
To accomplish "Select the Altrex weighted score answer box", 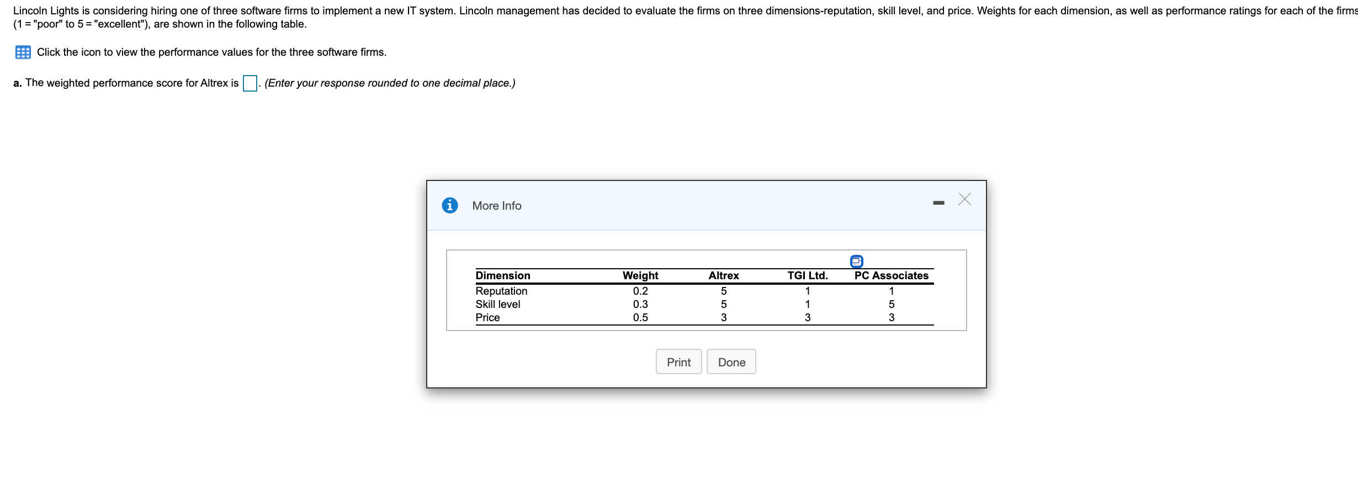I will pos(250,83).
